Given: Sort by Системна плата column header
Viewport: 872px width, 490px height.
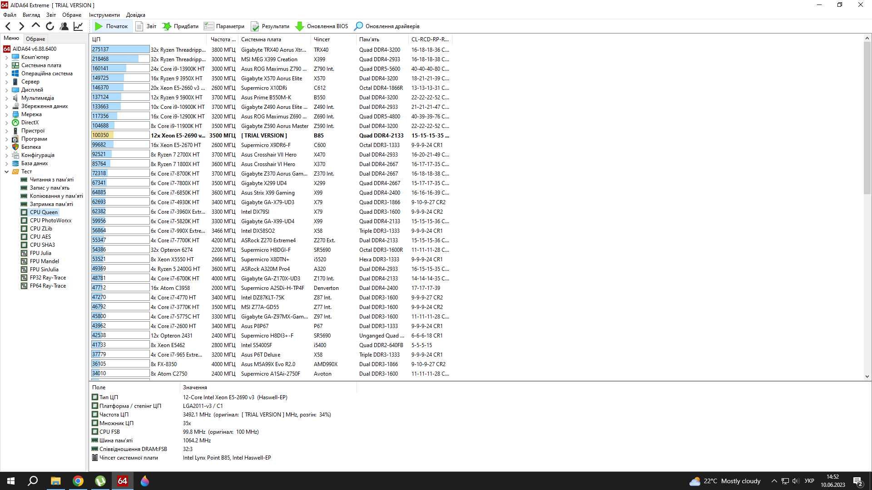Looking at the screenshot, I should (274, 39).
